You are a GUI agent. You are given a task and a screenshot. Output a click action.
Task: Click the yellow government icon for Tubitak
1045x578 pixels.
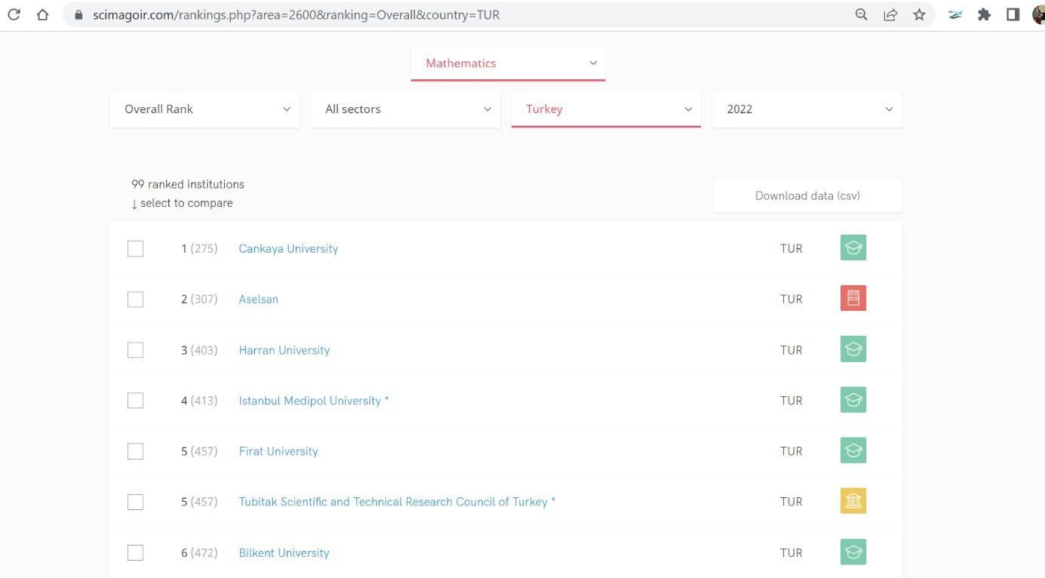point(853,500)
